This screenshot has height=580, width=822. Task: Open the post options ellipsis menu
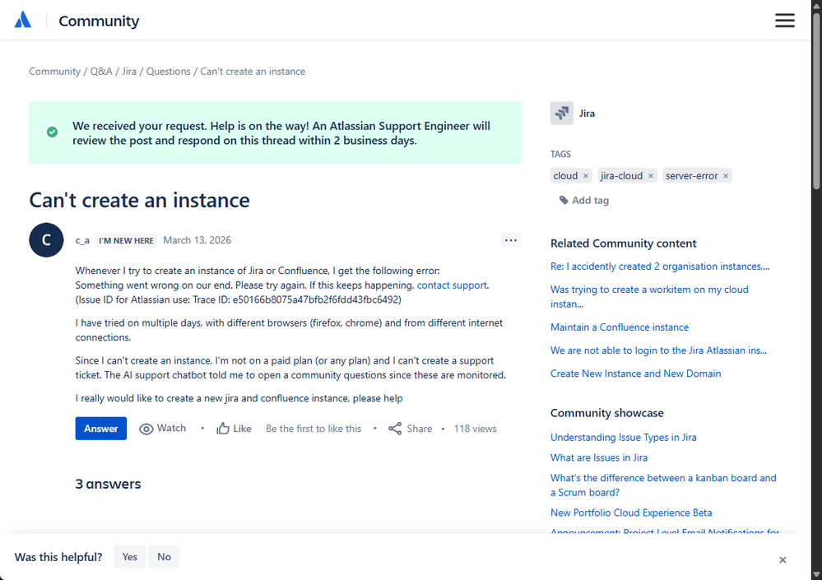511,240
